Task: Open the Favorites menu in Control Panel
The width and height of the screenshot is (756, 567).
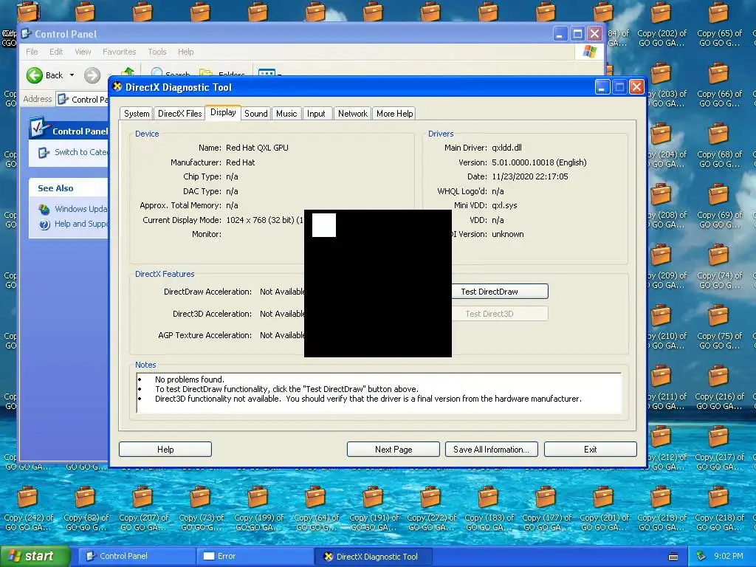Action: pos(119,52)
